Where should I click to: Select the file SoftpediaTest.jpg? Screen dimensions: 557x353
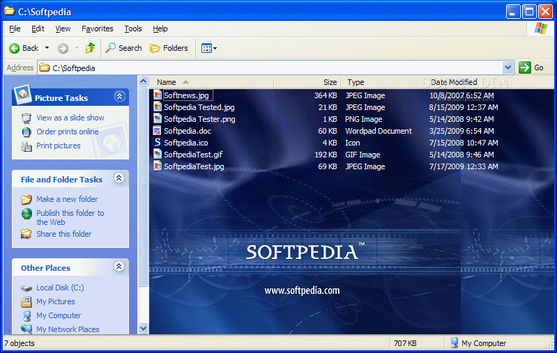194,166
